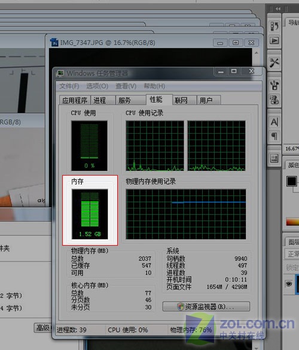
Task: Open the Character panel A icon
Action: click(274, 122)
